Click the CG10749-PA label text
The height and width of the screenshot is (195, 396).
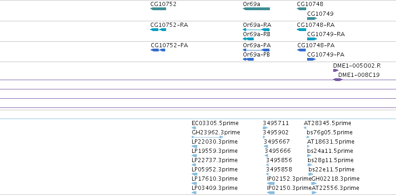coord(326,55)
